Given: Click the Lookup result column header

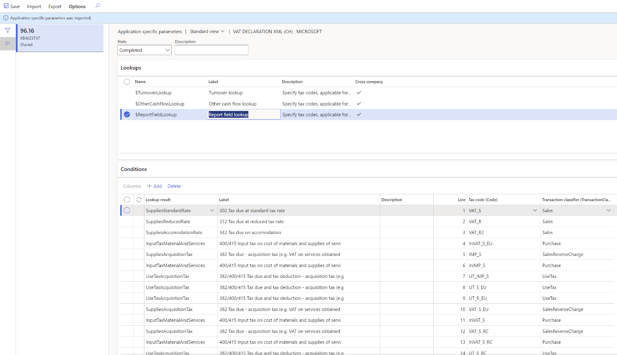Looking at the screenshot, I should pyautogui.click(x=158, y=200).
